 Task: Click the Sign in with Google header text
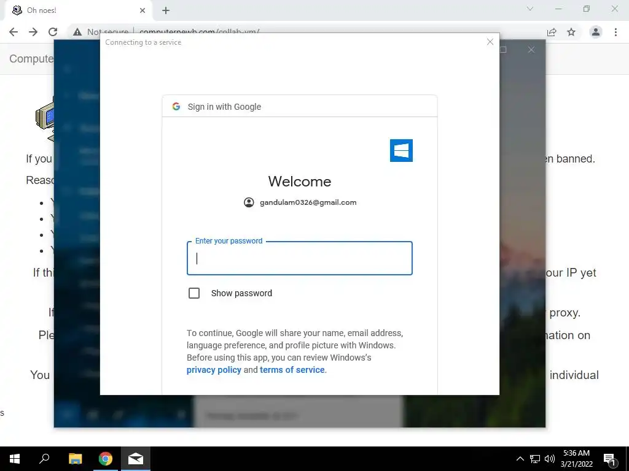point(224,107)
